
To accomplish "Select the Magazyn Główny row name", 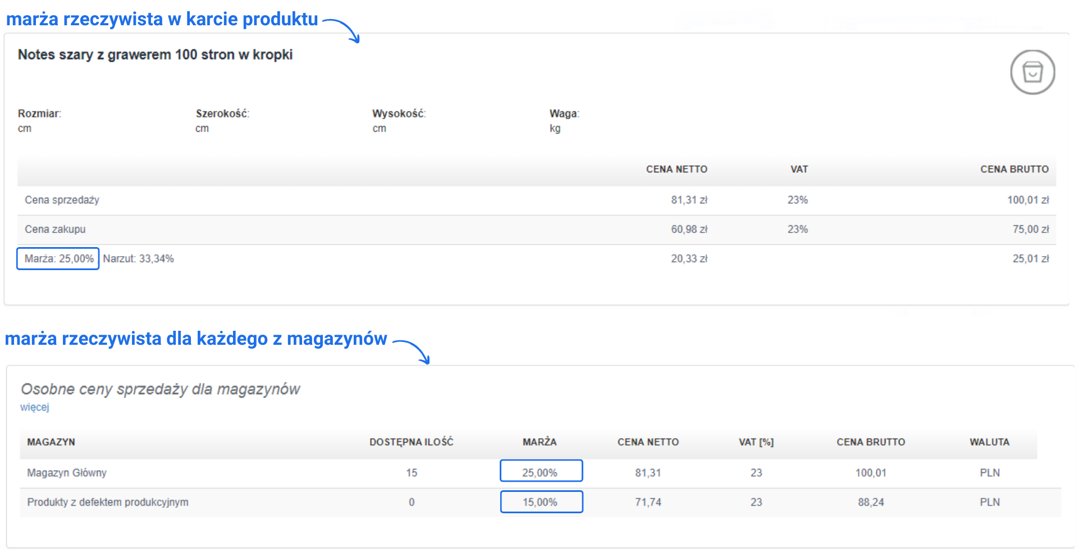I will click(67, 473).
